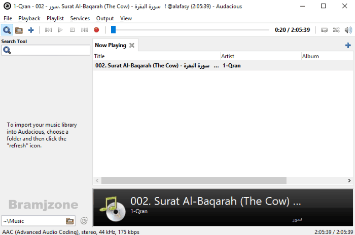This screenshot has width=355, height=235.
Task: Click the 0:20 / 2:05:39 time display
Action: pos(292,30)
